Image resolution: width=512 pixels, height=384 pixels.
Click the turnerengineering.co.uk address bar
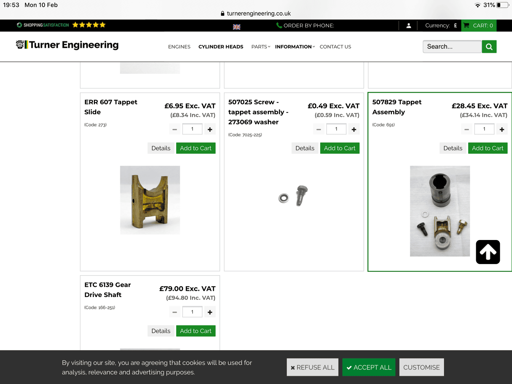[x=256, y=13]
